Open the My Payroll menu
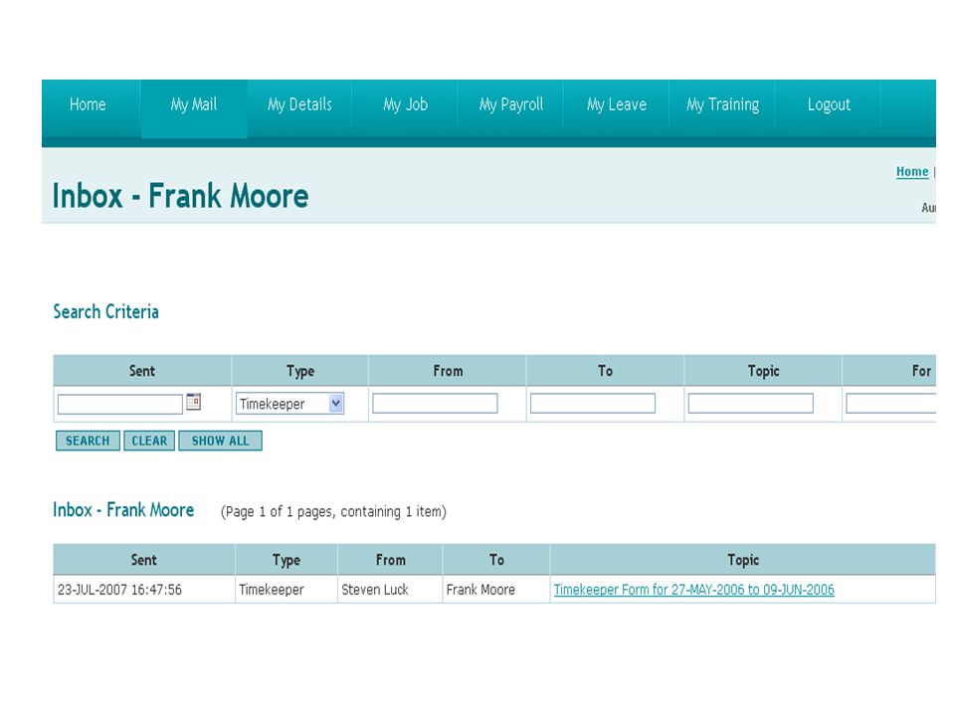The width and height of the screenshot is (955, 716). click(x=511, y=104)
